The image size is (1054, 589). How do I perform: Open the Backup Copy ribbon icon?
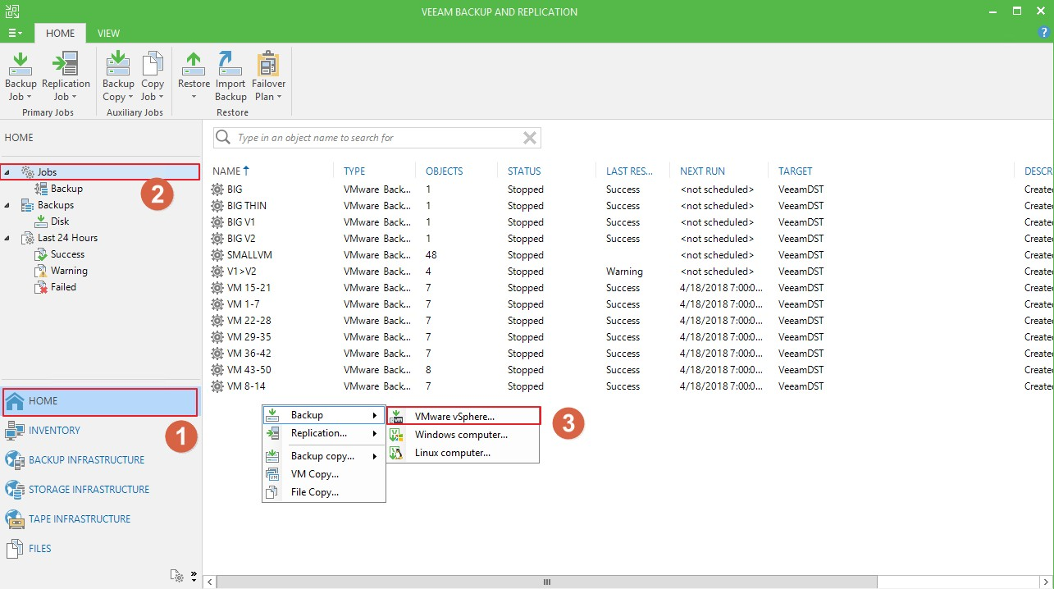click(118, 75)
